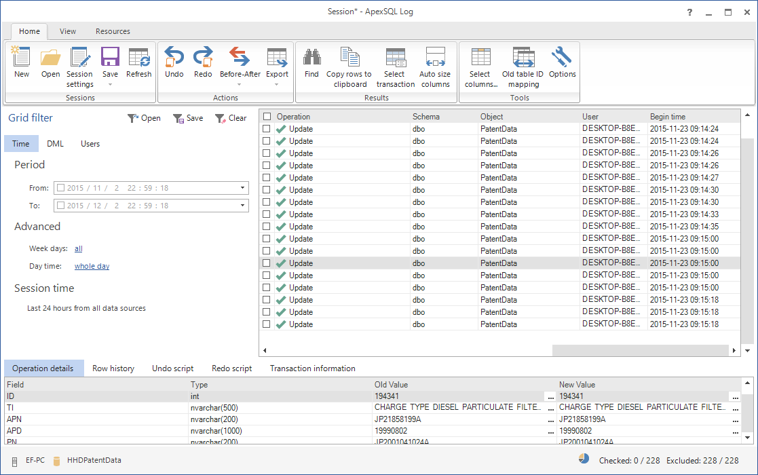Viewport: 758px width, 475px height.
Task: Expand TI new value ellipsis
Action: pyautogui.click(x=736, y=408)
